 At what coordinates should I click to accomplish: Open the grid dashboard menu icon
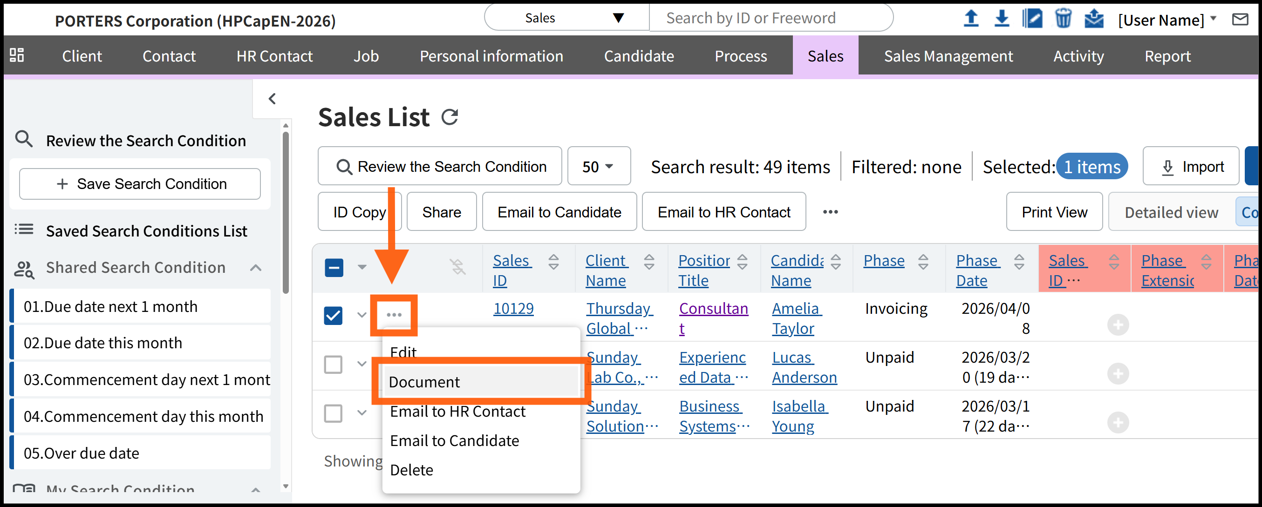17,55
